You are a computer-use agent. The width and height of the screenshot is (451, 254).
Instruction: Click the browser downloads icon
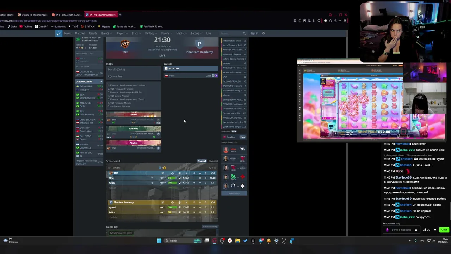pos(340,20)
